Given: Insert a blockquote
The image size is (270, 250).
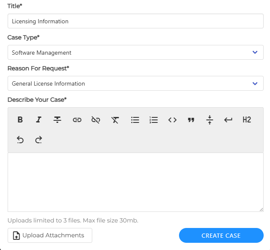Looking at the screenshot, I should pos(191,120).
